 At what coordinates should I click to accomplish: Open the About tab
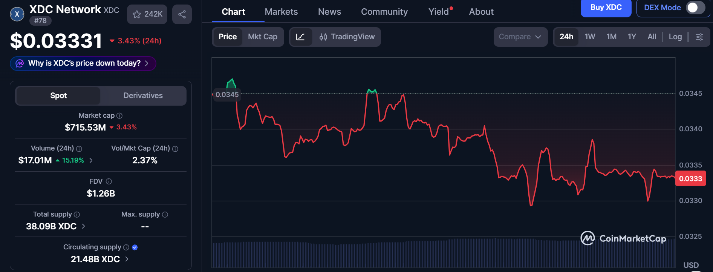481,12
